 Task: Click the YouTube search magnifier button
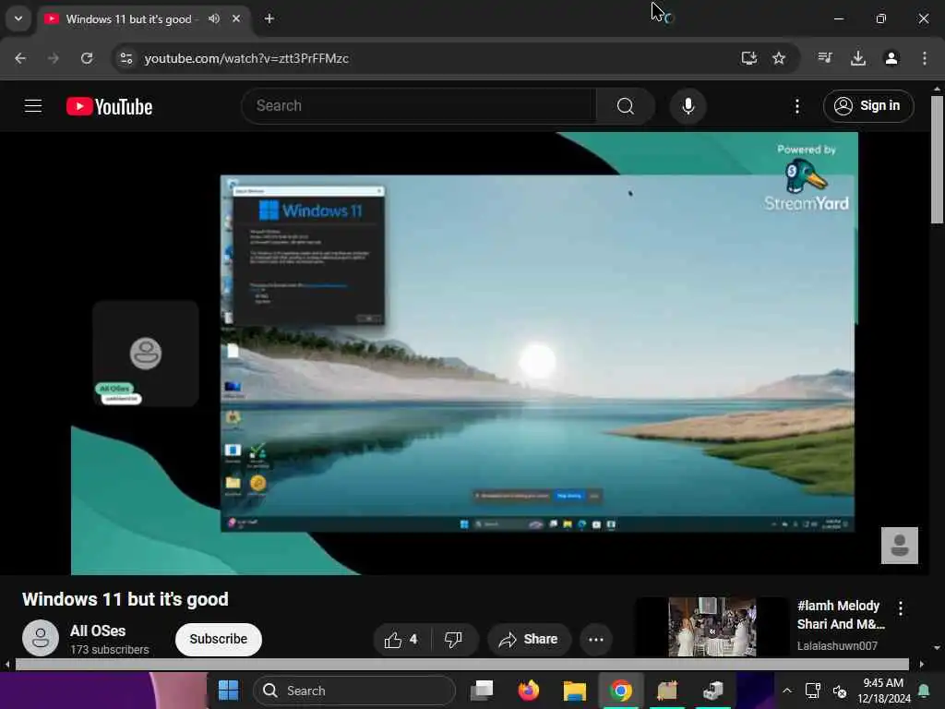point(625,106)
